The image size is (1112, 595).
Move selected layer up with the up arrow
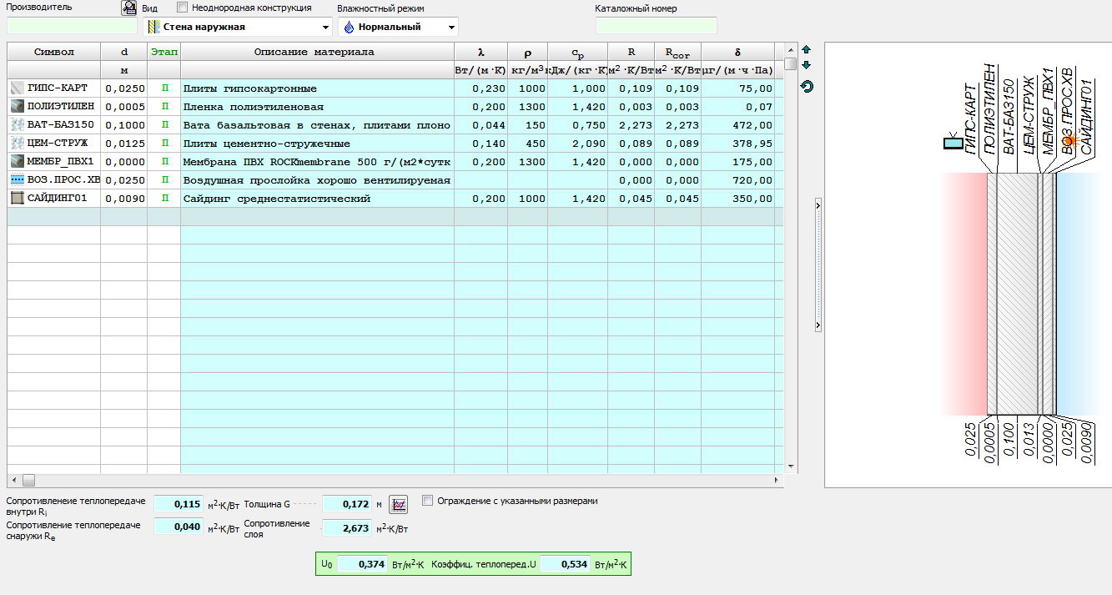[x=806, y=49]
